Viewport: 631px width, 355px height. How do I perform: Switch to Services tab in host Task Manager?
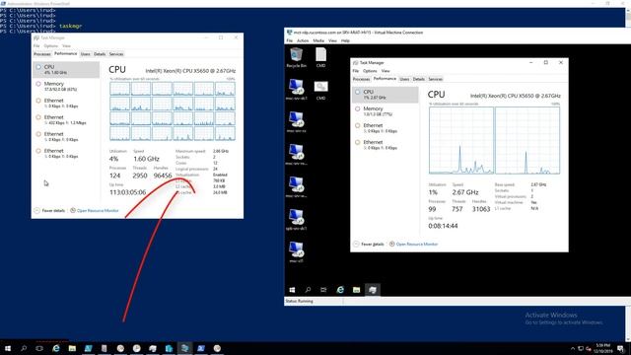[x=116, y=54]
